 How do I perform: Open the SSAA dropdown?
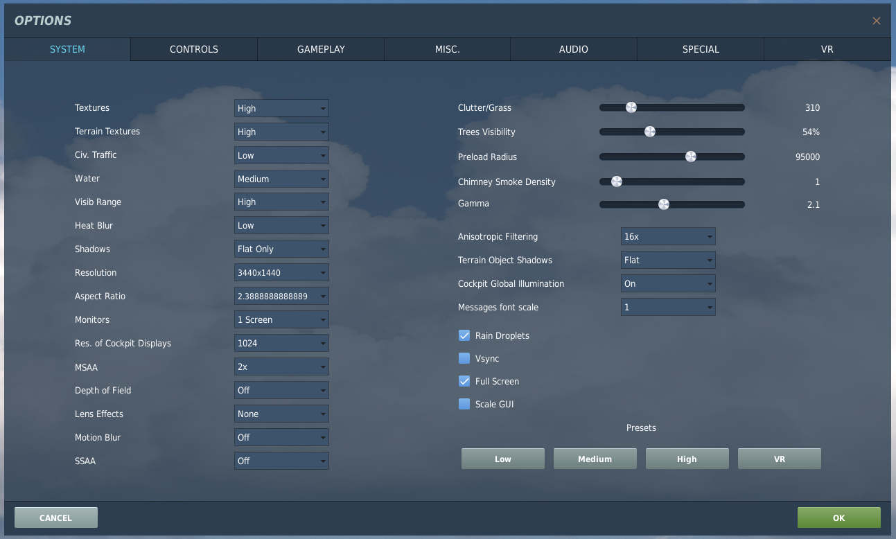[x=281, y=461]
